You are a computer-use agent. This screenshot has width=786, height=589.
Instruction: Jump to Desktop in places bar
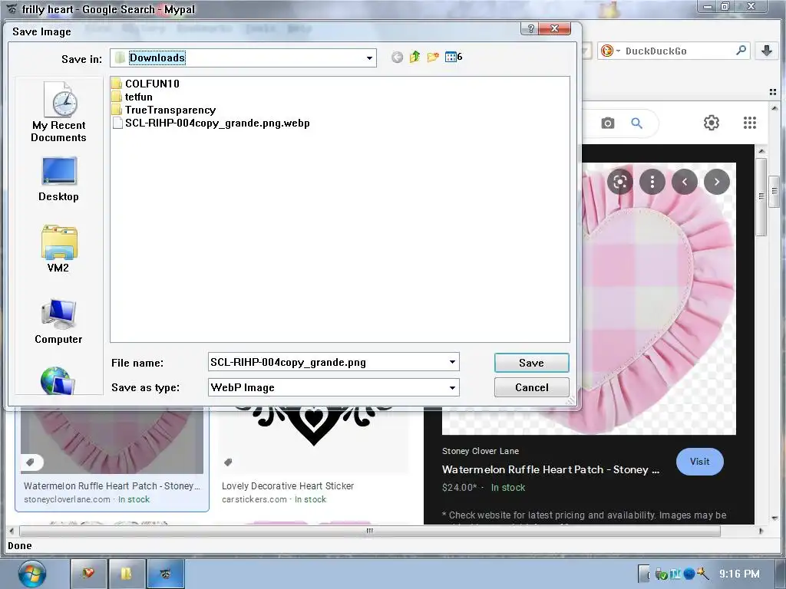(x=58, y=179)
